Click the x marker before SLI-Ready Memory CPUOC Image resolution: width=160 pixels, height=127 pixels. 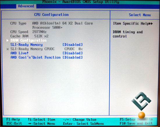8,49
